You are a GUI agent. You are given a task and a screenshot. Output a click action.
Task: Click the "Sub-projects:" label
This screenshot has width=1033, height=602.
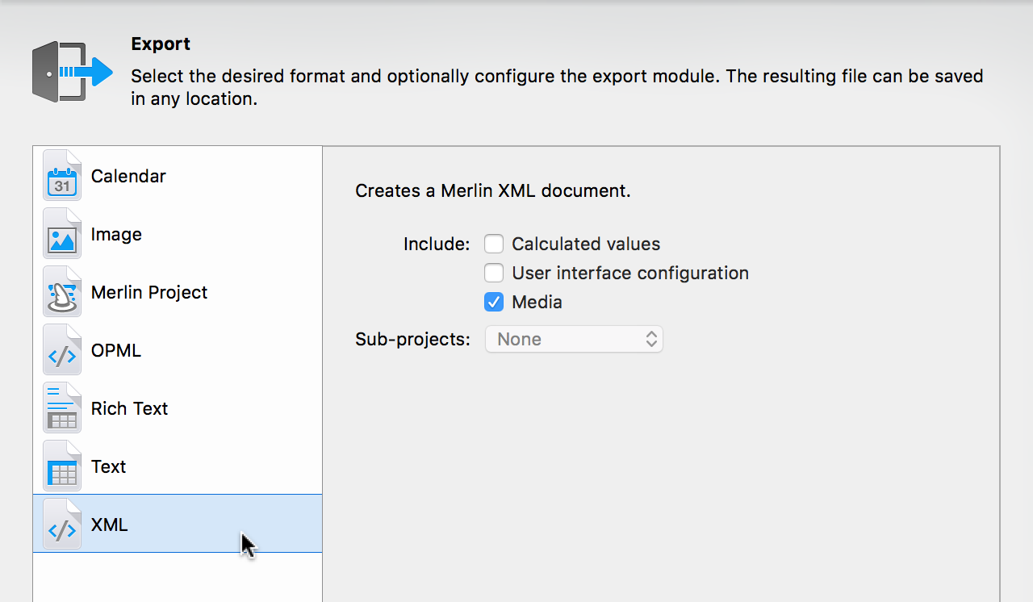pos(412,339)
